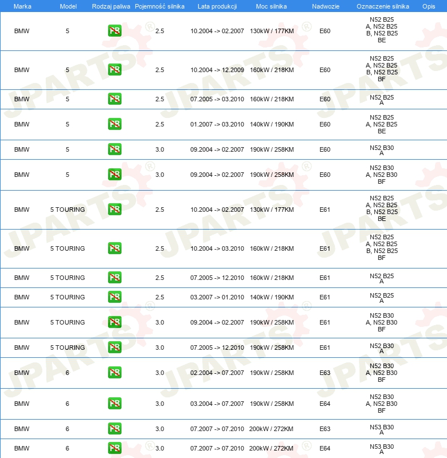
Task: Click the unleaded icon in the 01.2007 -> 03.2010 row
Action: tap(114, 124)
